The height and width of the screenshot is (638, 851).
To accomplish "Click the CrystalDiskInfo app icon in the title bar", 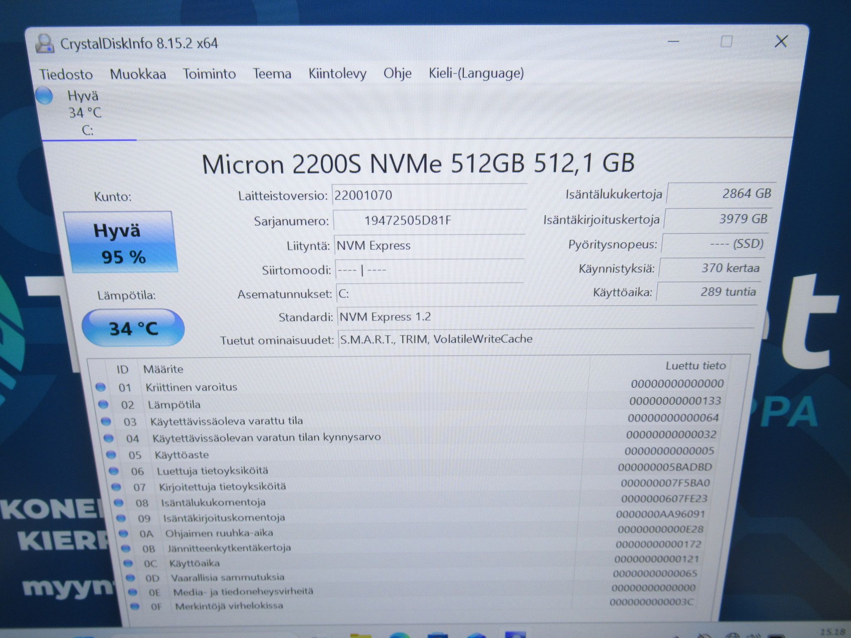I will [44, 43].
